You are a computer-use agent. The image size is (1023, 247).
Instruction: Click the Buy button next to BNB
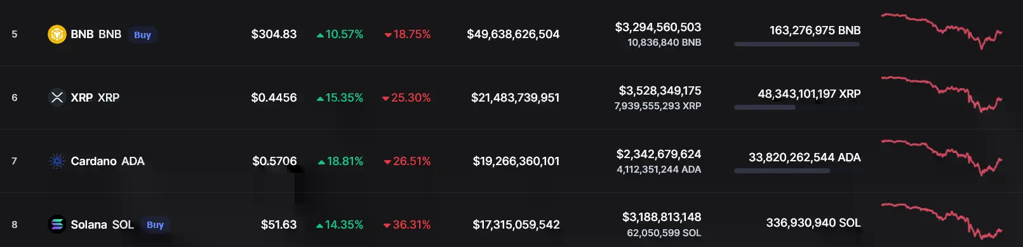[142, 35]
